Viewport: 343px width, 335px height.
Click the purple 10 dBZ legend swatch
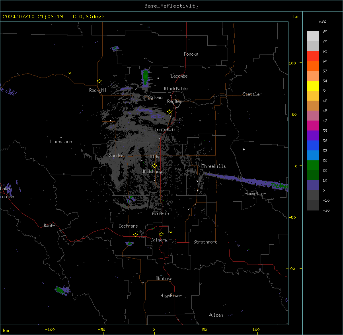[313, 185]
